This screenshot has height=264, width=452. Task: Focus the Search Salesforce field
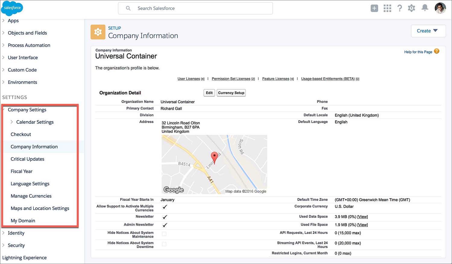199,8
